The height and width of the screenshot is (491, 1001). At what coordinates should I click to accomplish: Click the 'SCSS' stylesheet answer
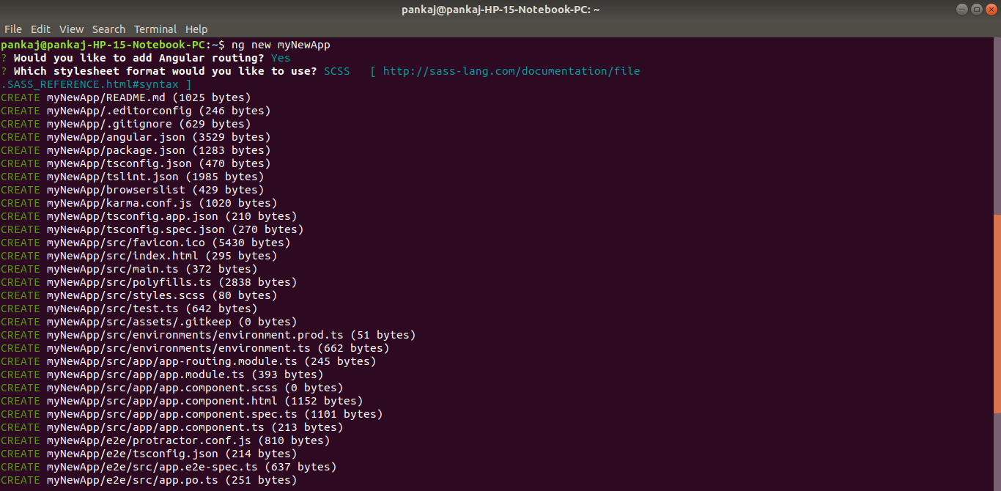click(x=337, y=71)
